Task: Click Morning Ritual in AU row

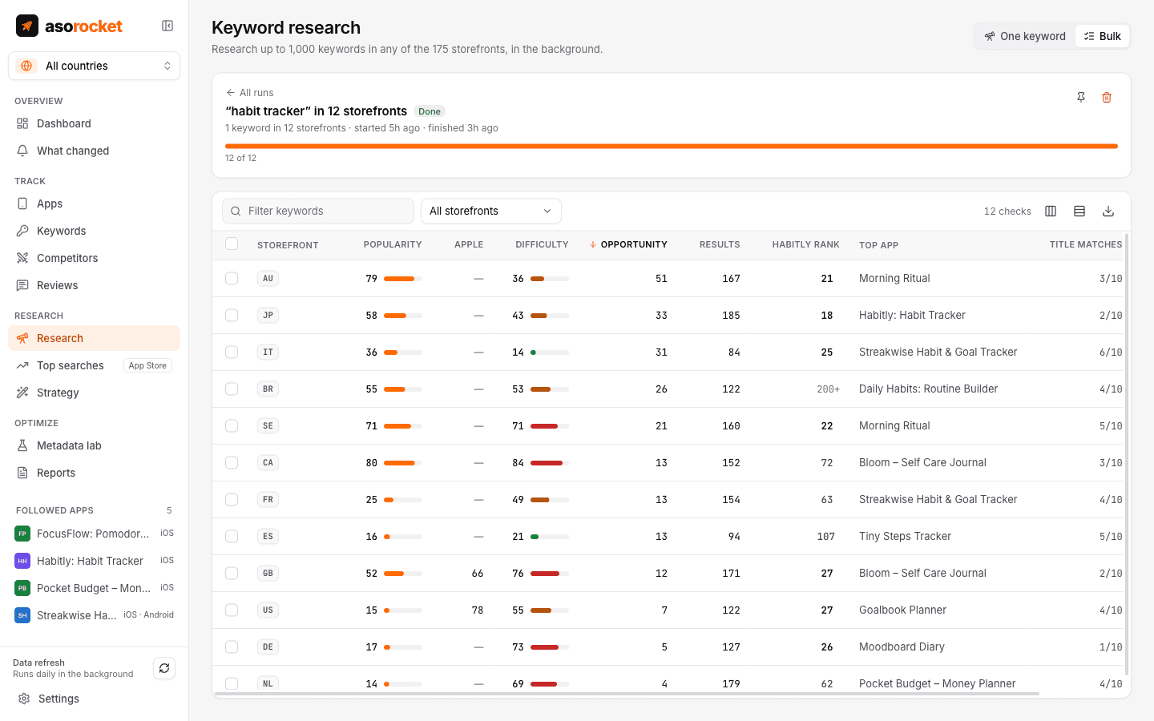Action: point(894,278)
